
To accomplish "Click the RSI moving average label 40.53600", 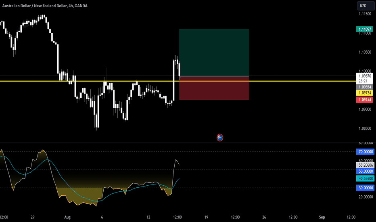I will pos(365,178).
